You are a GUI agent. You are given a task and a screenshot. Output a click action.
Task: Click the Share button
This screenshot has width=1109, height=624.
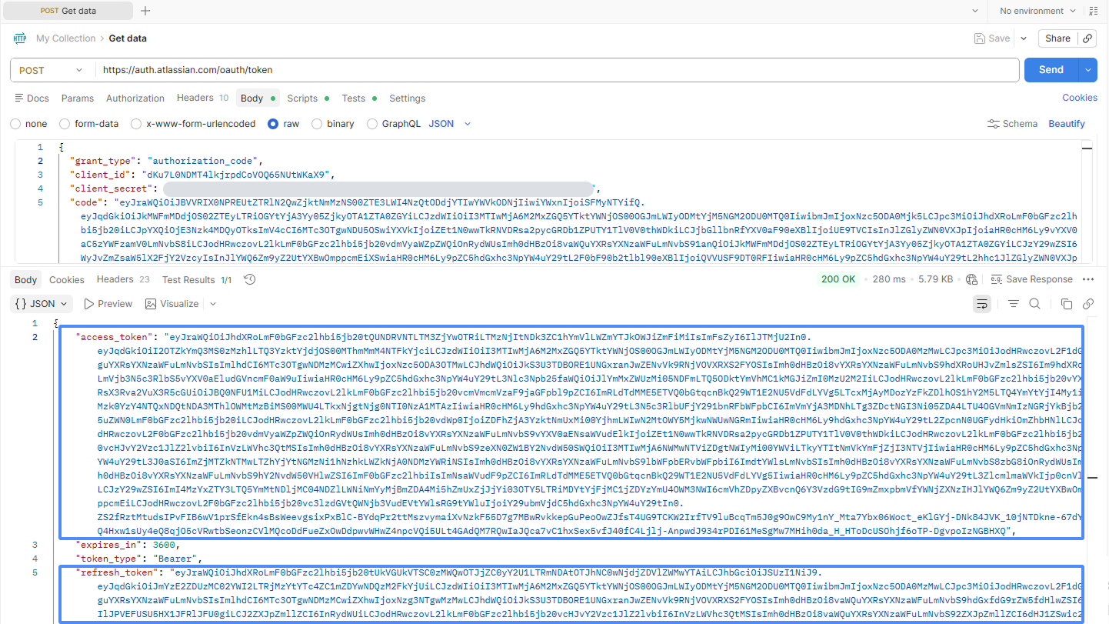click(1057, 38)
